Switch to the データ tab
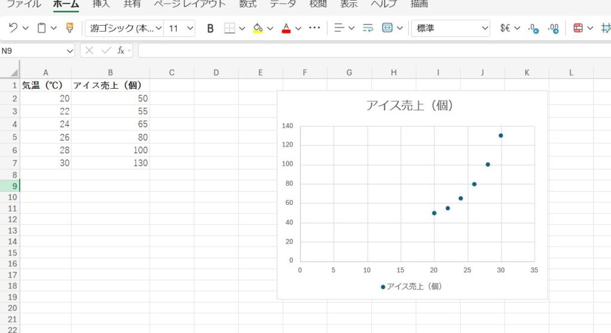This screenshot has width=611, height=333. [x=283, y=4]
